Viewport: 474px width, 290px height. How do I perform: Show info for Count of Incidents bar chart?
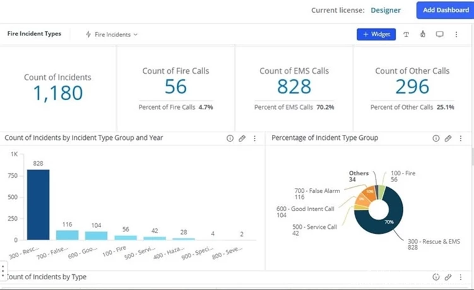pyautogui.click(x=230, y=139)
